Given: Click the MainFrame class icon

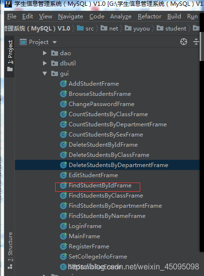Looking at the screenshot, I should click(x=63, y=236).
